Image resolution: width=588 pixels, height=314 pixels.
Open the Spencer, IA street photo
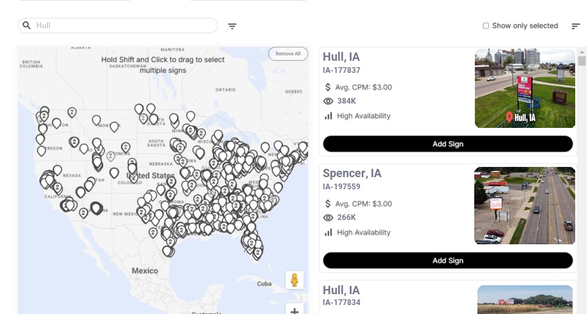click(x=525, y=205)
